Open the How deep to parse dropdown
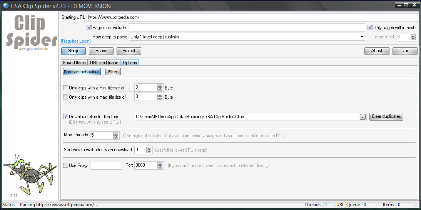The width and height of the screenshot is (421, 210). pos(362,37)
